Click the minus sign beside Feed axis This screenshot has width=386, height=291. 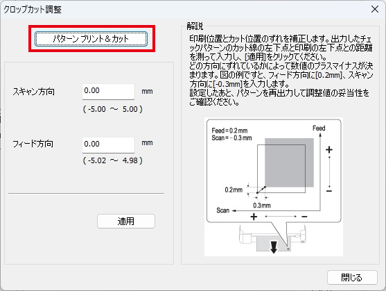point(329,191)
